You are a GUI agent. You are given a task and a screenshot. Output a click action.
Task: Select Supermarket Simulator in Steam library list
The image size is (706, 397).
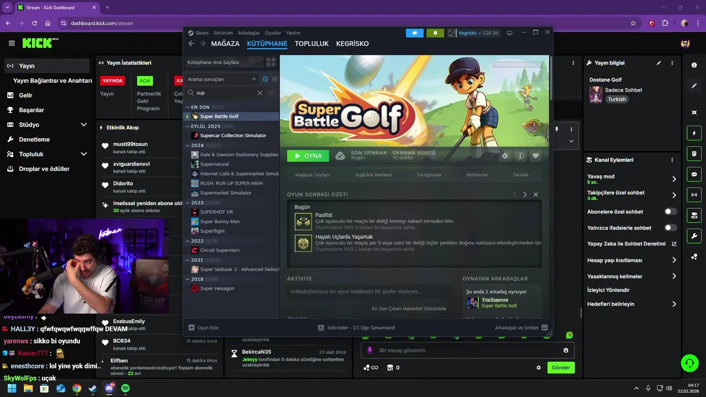click(x=226, y=193)
